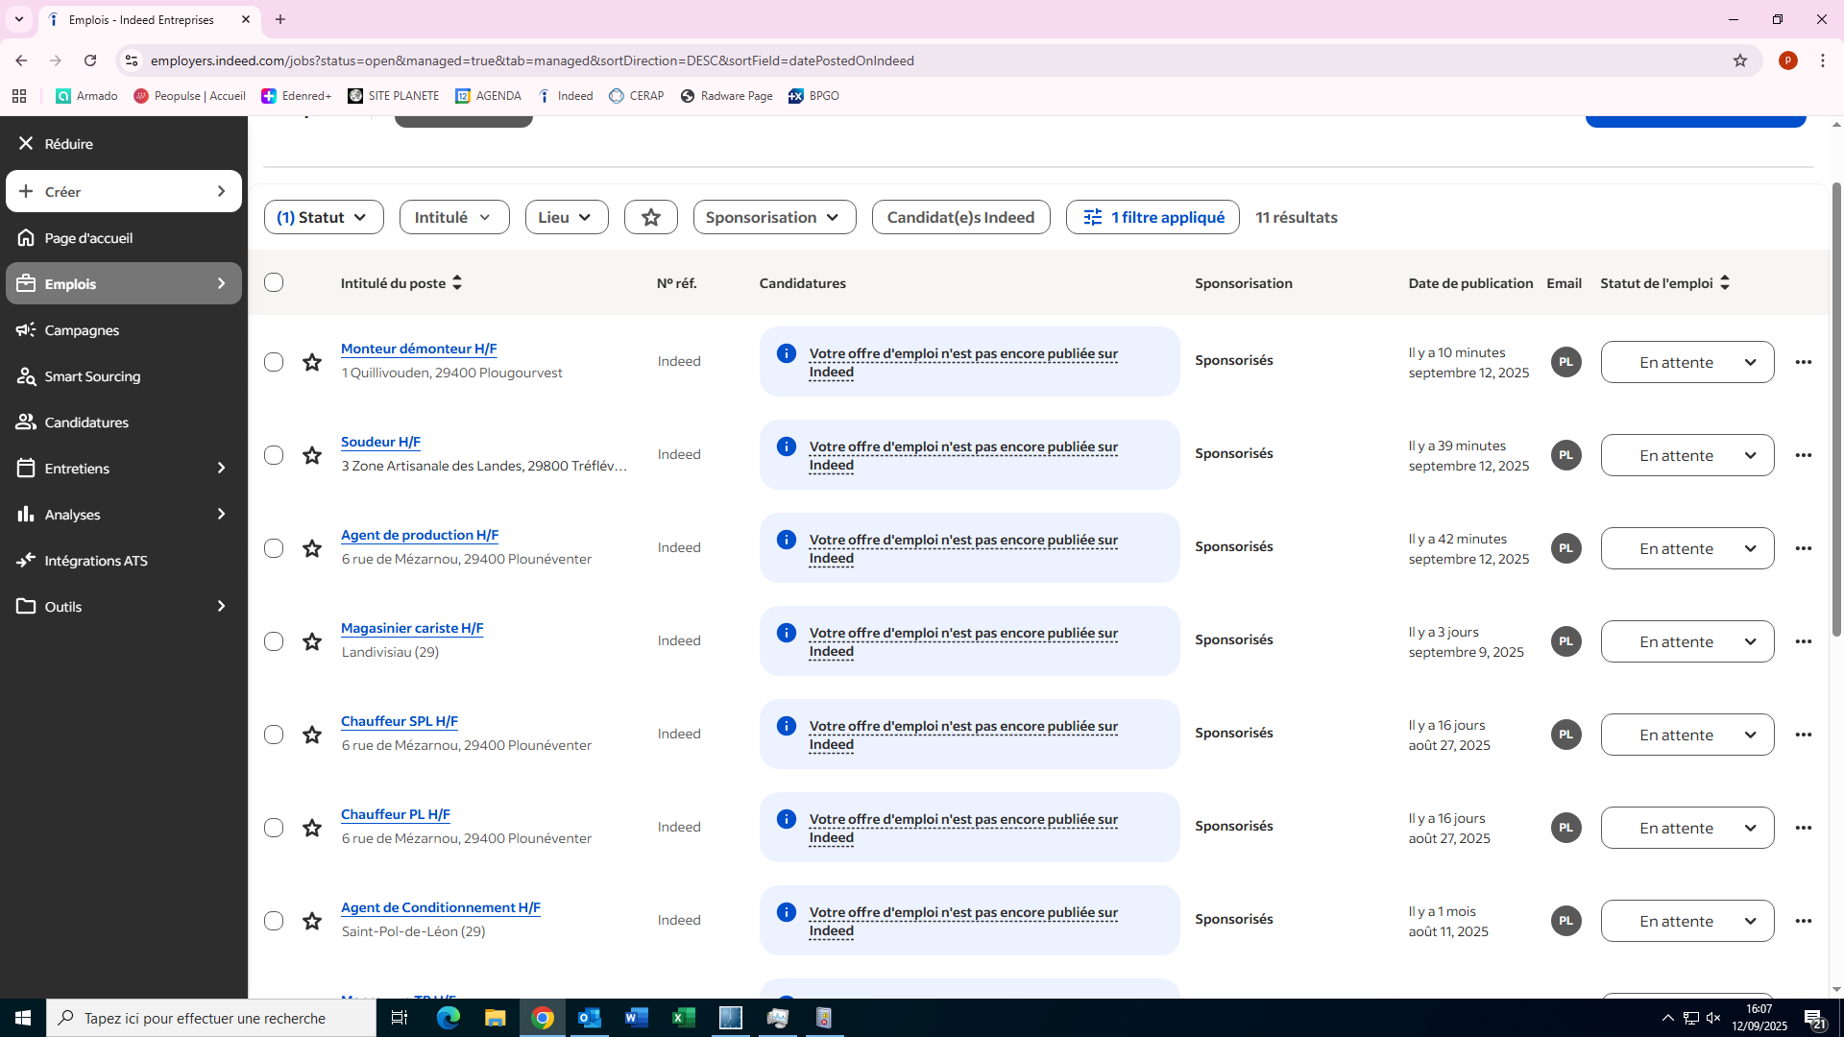Open the Soudeur H/F job link
The width and height of the screenshot is (1844, 1037).
tap(380, 442)
